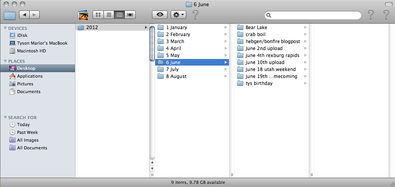Click the status bar text '9 items, 9.78 GB available'
Image resolution: width=395 pixels, height=187 pixels.
tap(198, 182)
